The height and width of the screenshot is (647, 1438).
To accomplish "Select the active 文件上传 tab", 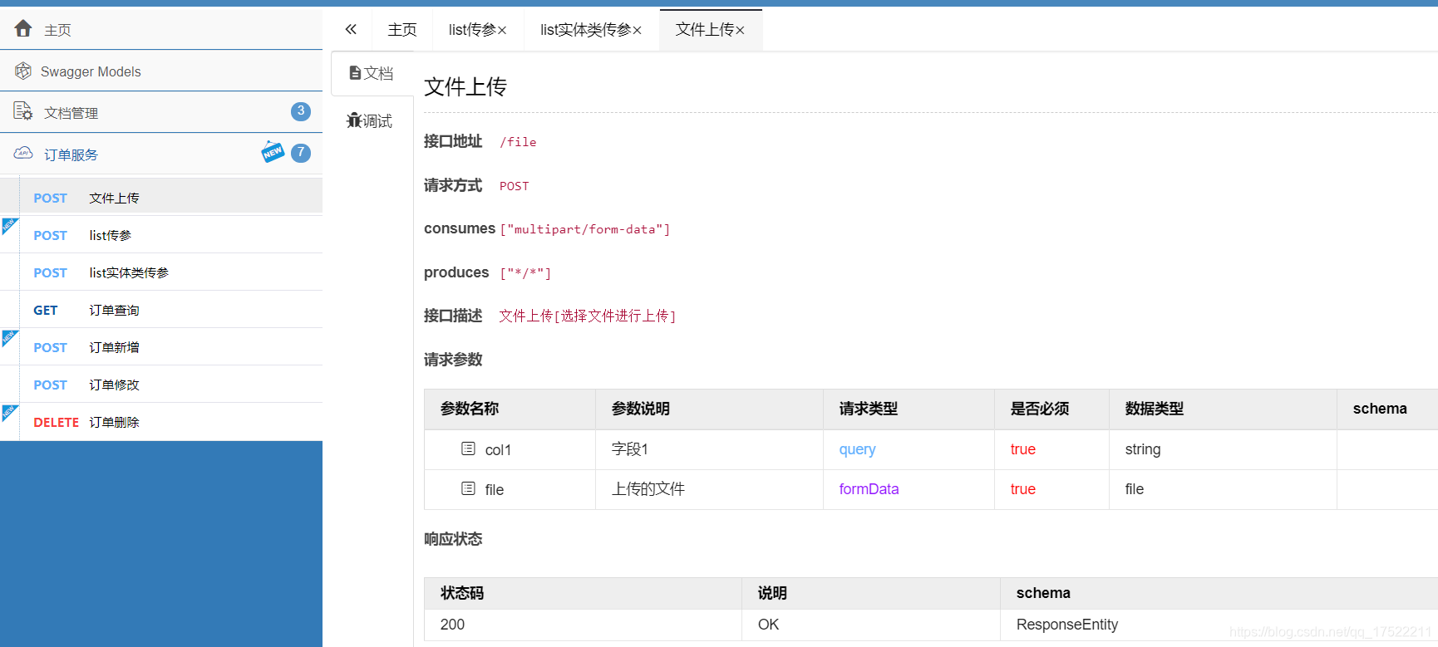I will 711,30.
